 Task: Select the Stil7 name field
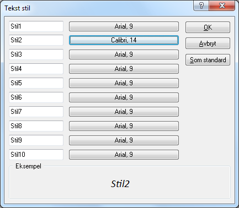click(x=36, y=112)
